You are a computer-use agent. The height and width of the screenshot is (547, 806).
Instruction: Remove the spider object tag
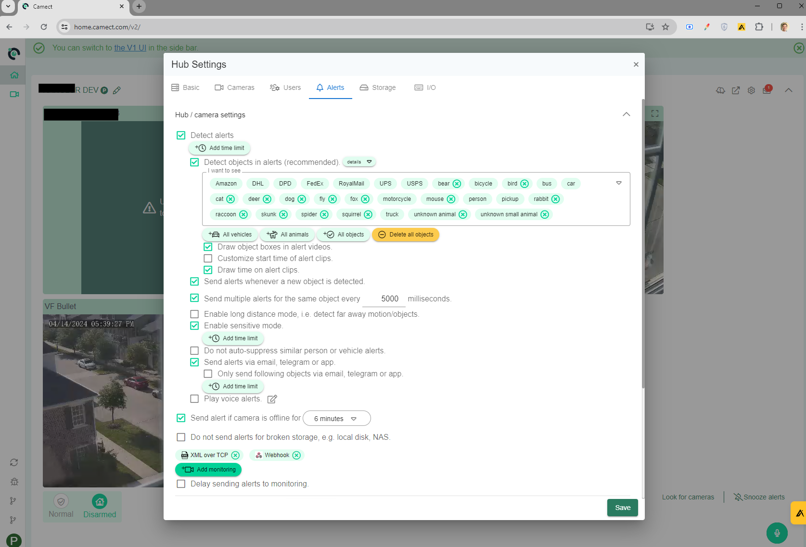pyautogui.click(x=324, y=214)
